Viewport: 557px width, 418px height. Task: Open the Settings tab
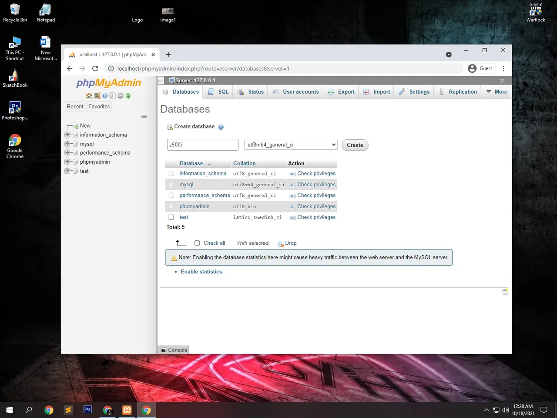click(414, 92)
